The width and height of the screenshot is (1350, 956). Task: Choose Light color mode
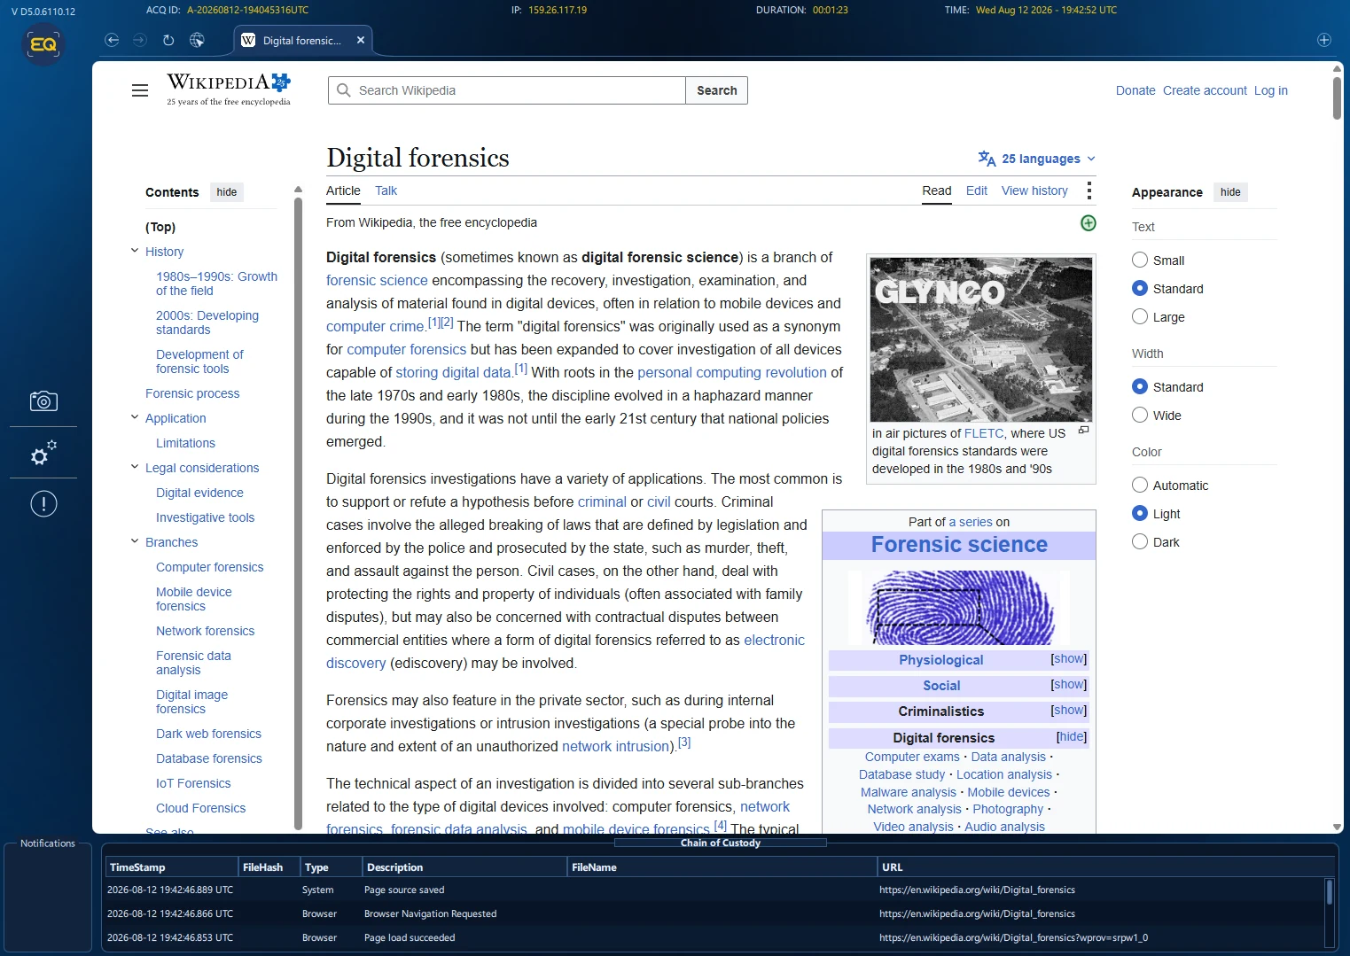(1140, 513)
